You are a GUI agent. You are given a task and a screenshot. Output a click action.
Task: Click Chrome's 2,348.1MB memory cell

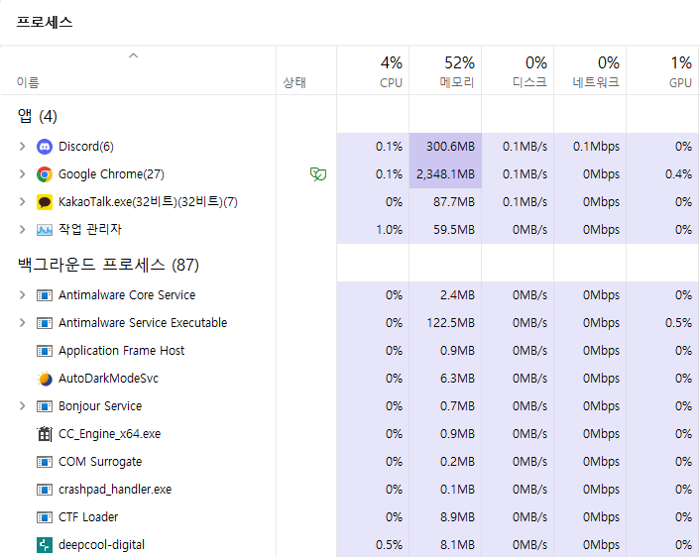tap(445, 174)
